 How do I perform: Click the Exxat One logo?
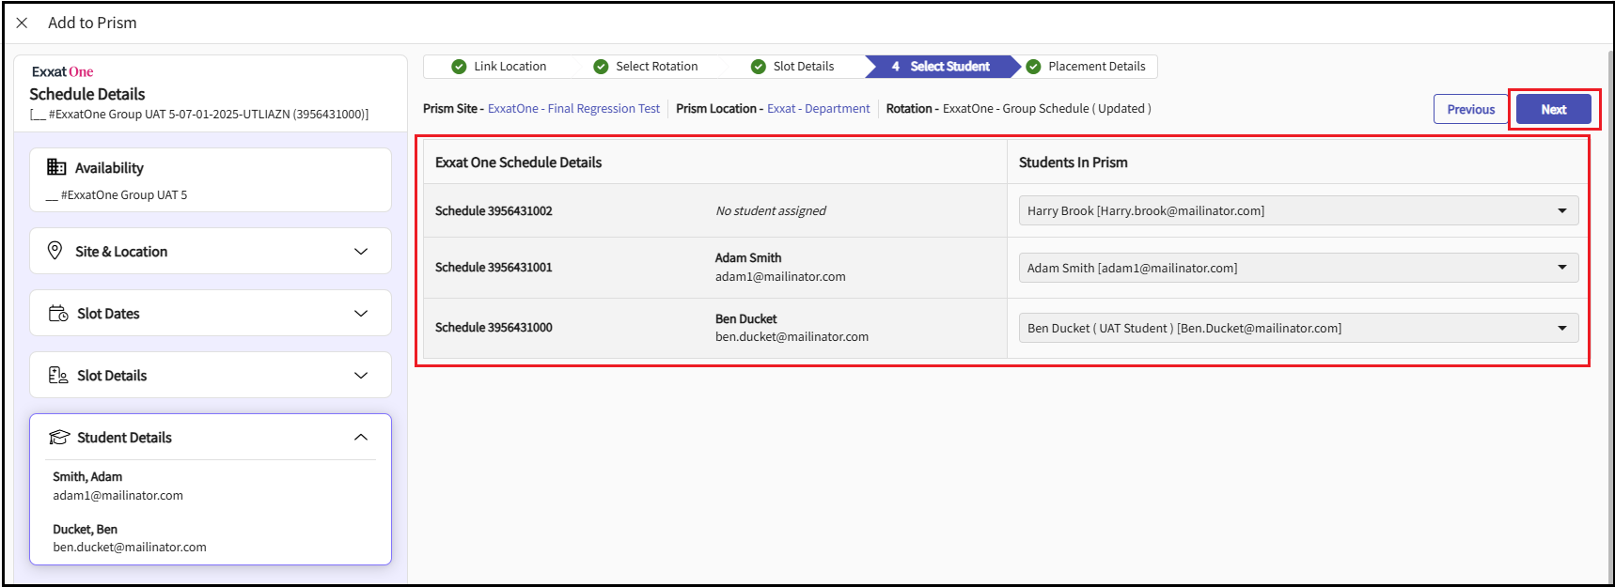pos(62,72)
